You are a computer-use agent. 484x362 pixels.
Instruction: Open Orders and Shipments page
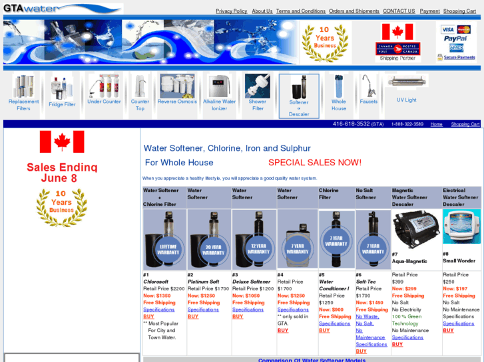coord(354,11)
